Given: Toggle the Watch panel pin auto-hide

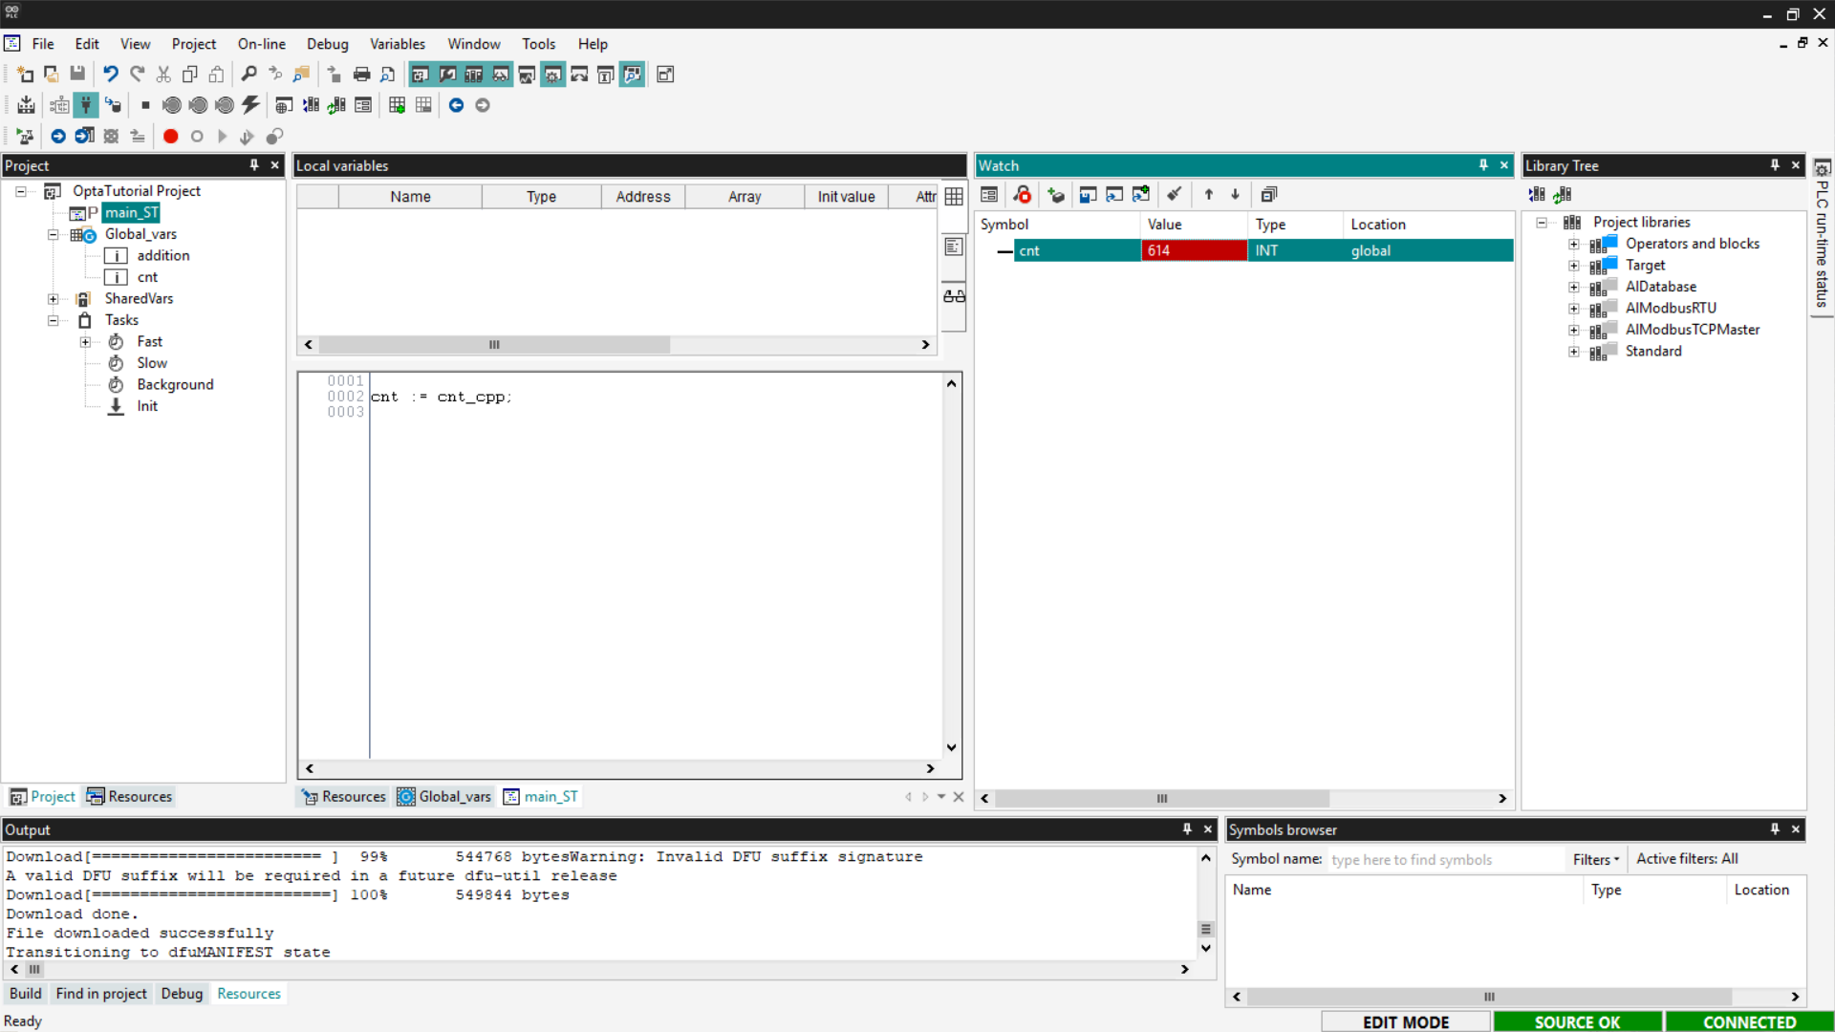Looking at the screenshot, I should click(1483, 165).
